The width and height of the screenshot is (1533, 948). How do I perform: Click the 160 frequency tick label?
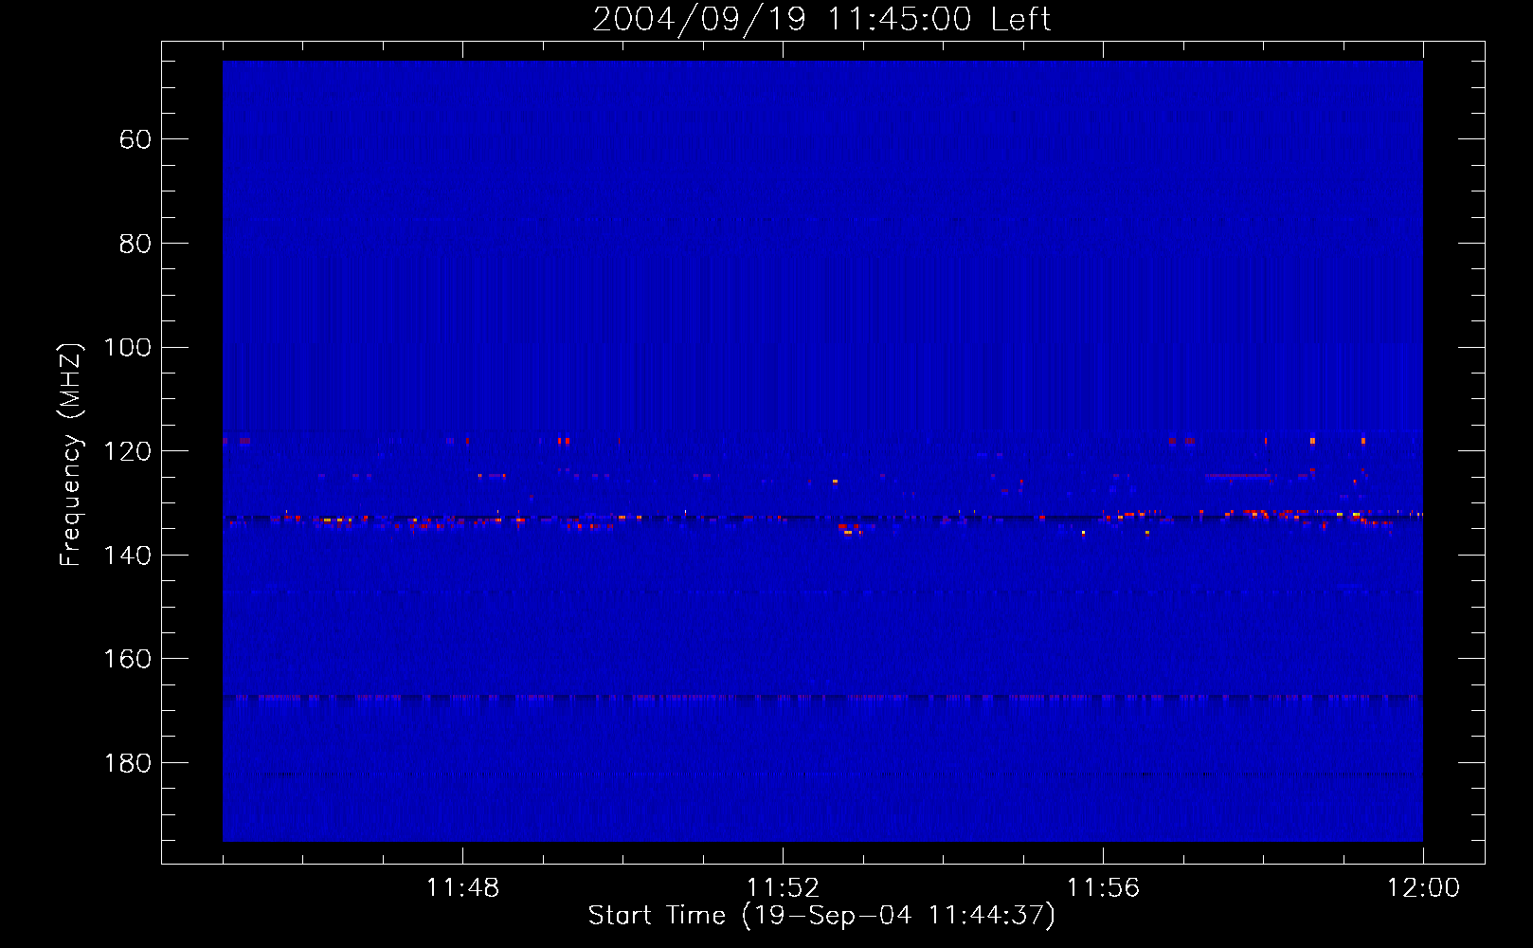pos(127,660)
